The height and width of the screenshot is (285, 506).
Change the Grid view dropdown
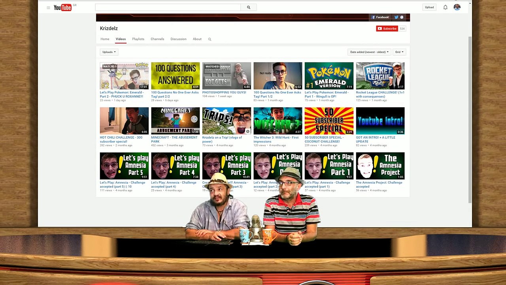399,52
